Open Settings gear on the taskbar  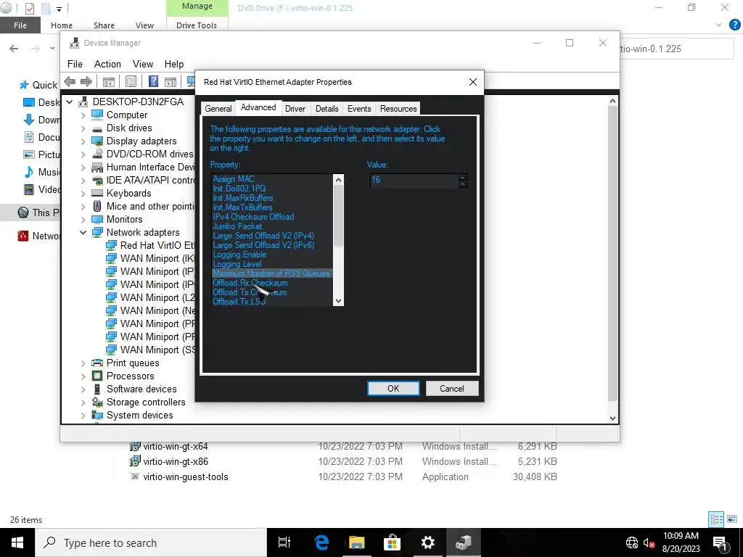click(x=427, y=542)
